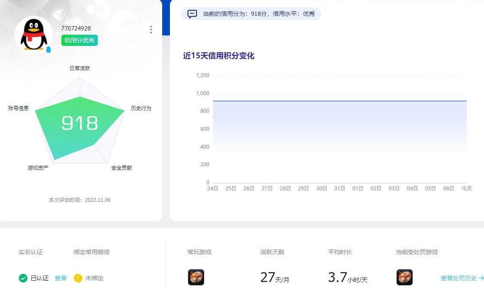The height and width of the screenshot is (288, 484).
Task: Click the 游戏资产 radar axis label
Action: pyautogui.click(x=38, y=168)
